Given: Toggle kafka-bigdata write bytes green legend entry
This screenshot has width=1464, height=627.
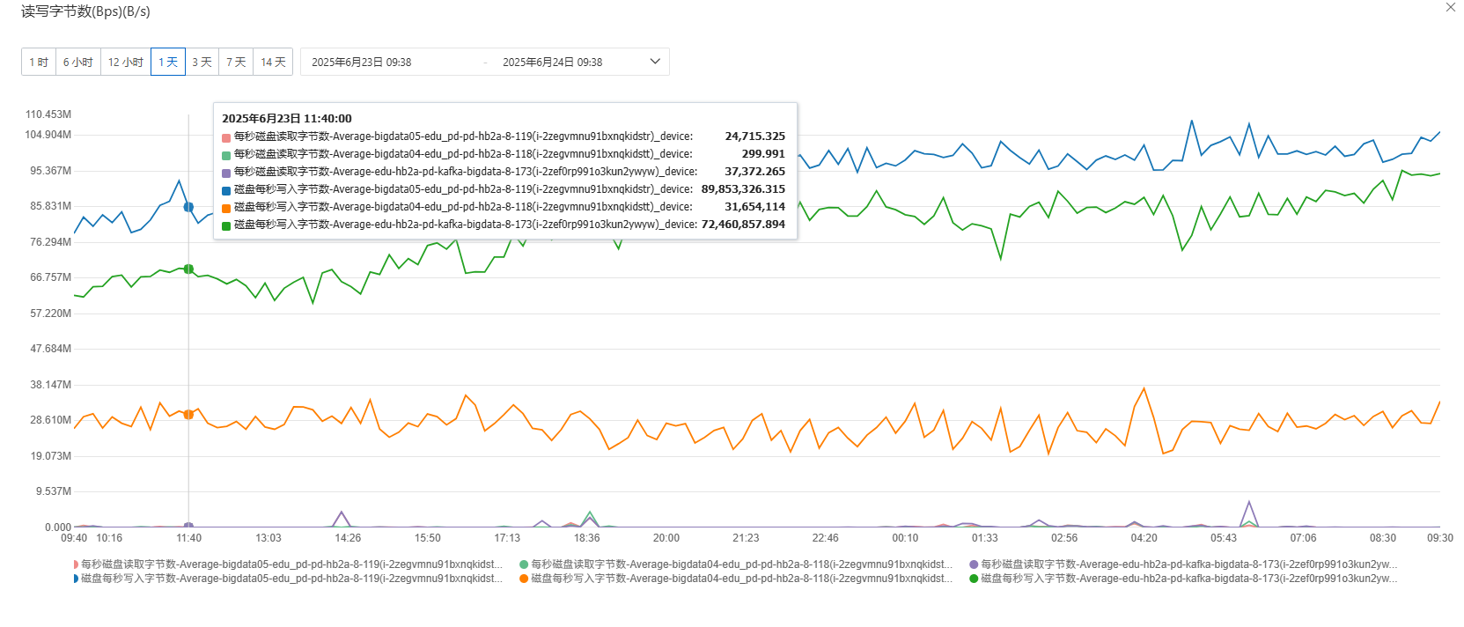Looking at the screenshot, I should coord(1183,579).
